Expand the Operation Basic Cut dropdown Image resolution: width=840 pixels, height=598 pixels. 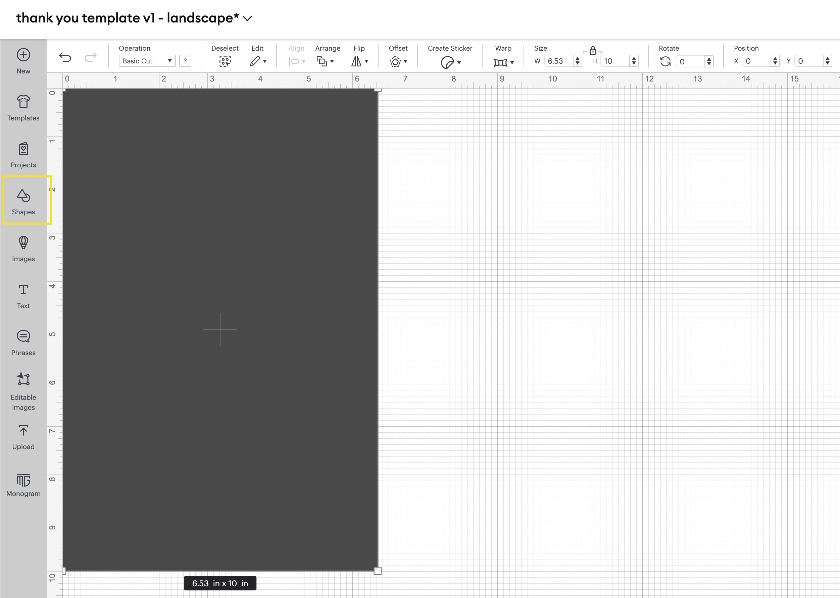click(147, 61)
